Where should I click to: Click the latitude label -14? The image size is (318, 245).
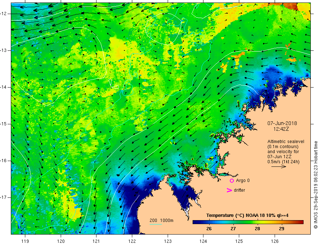(x=4, y=87)
